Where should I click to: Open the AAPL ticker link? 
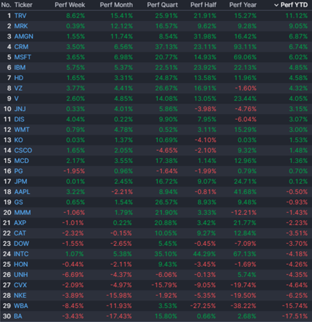click(22, 192)
